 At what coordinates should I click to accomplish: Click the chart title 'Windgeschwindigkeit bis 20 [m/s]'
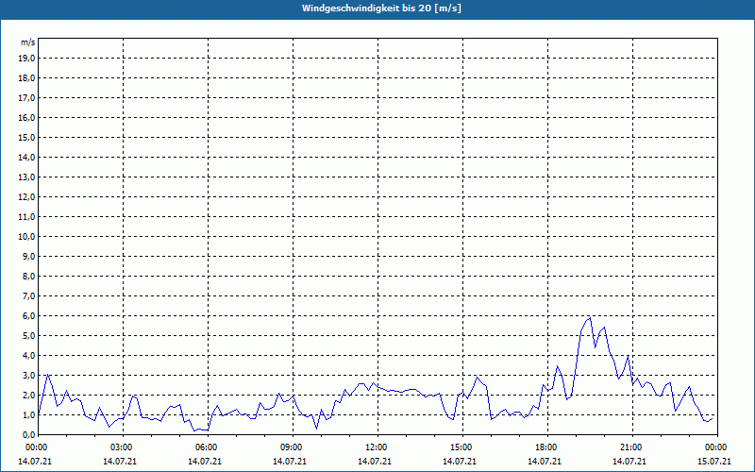pos(381,8)
